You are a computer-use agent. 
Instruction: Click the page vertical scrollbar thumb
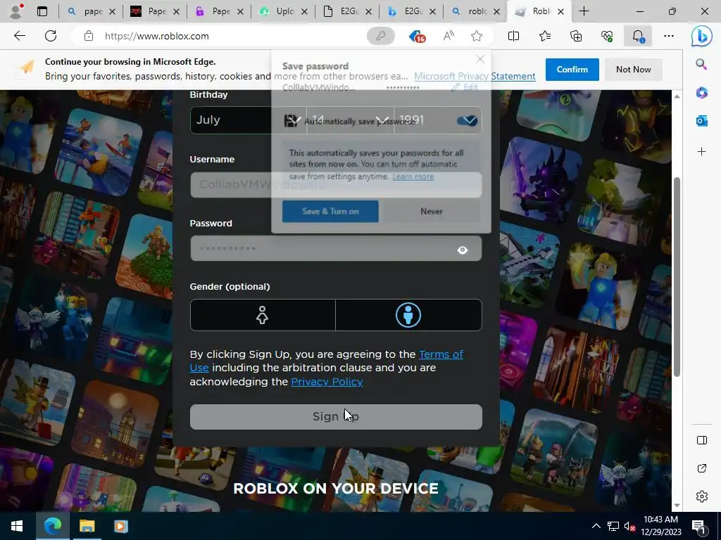[x=677, y=277]
